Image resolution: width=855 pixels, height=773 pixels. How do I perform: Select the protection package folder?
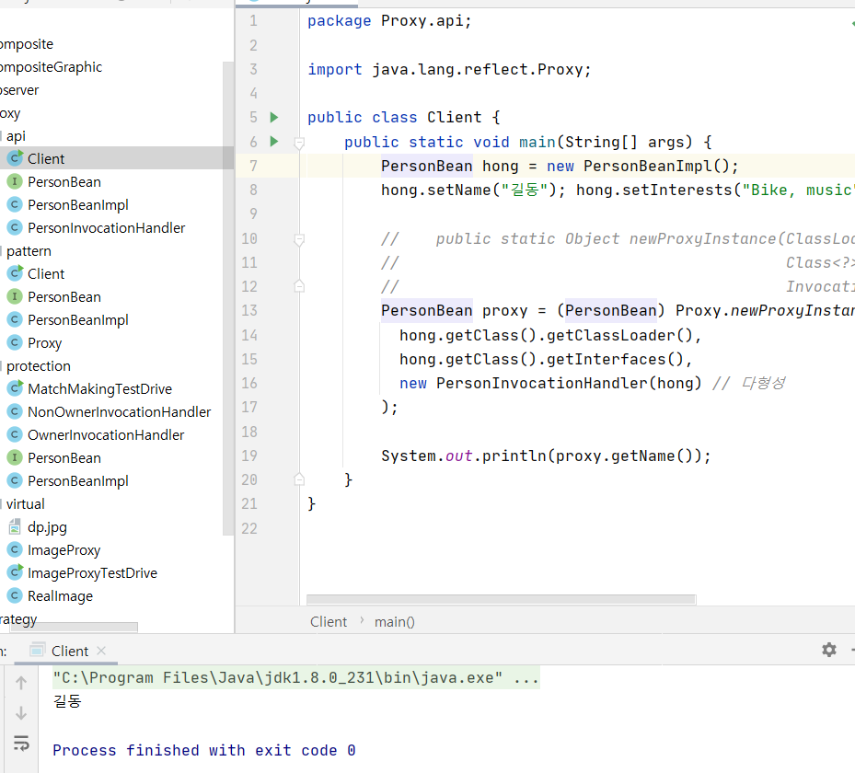click(x=38, y=365)
